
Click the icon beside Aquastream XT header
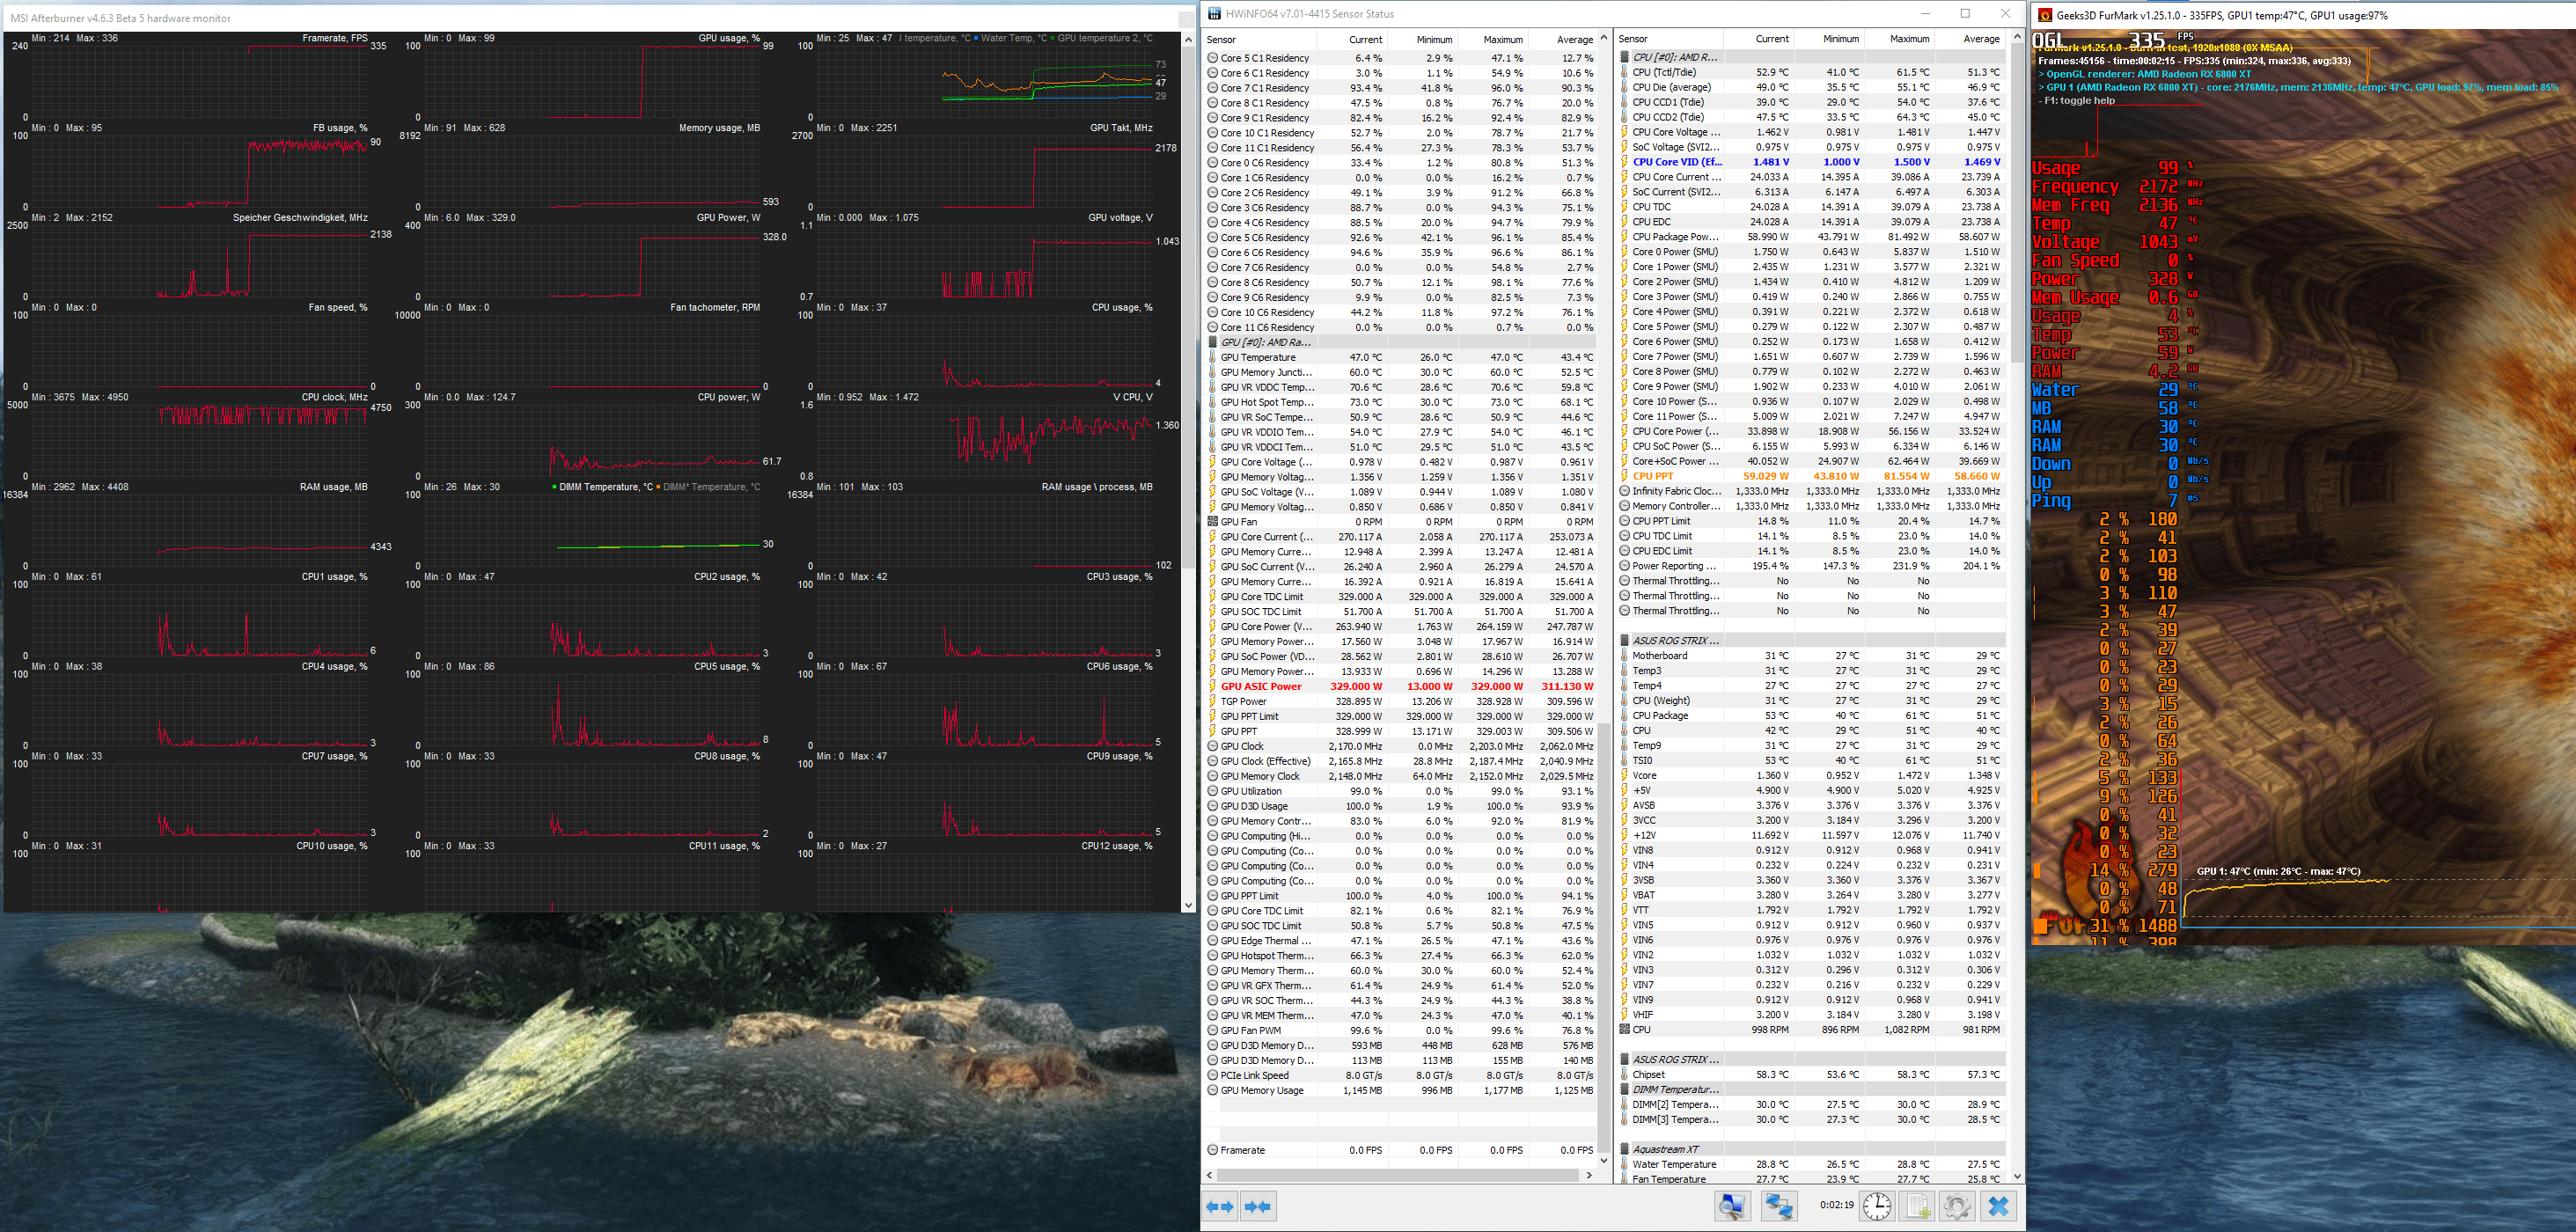click(1624, 1149)
